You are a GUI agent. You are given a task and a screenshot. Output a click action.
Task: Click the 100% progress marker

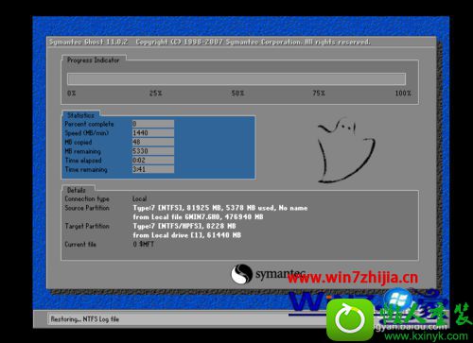(x=403, y=94)
